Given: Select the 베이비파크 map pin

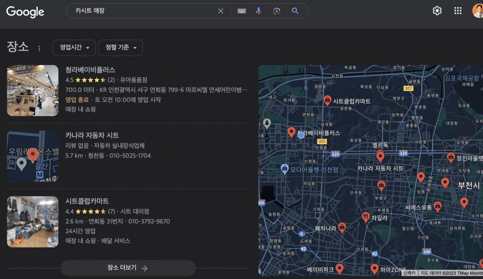Looking at the screenshot, I should (339, 269).
